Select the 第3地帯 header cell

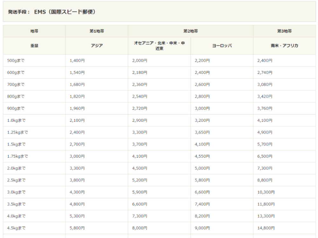coord(284,31)
